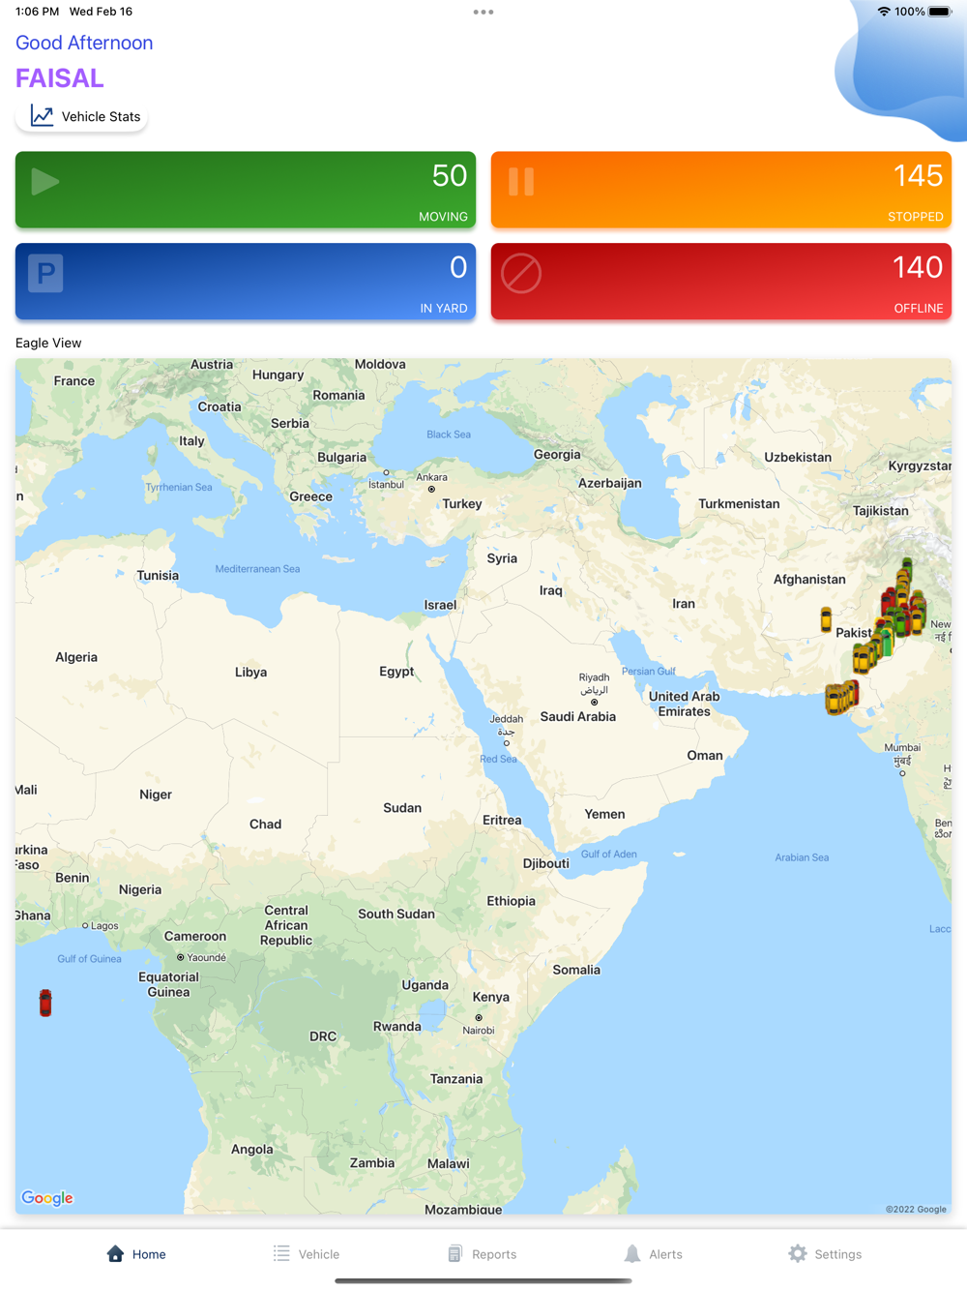Open the In Yard blue card
Viewport: 967px width, 1291px height.
(246, 282)
